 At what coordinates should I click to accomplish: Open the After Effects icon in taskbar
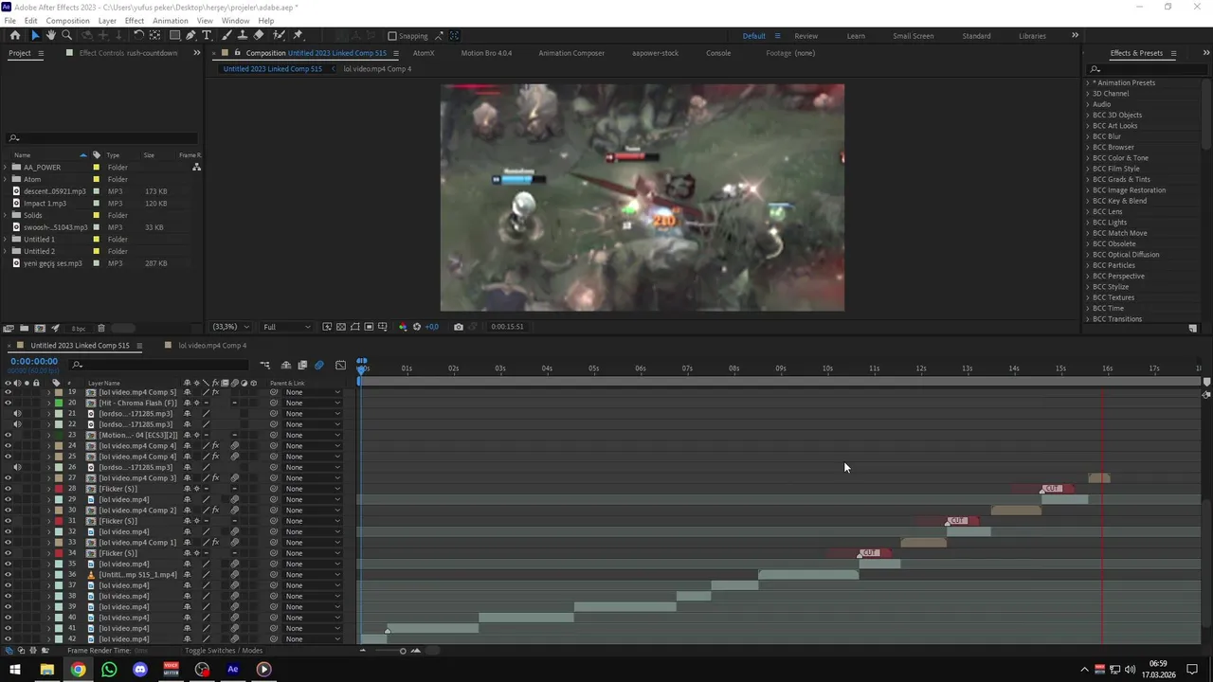pos(233,670)
